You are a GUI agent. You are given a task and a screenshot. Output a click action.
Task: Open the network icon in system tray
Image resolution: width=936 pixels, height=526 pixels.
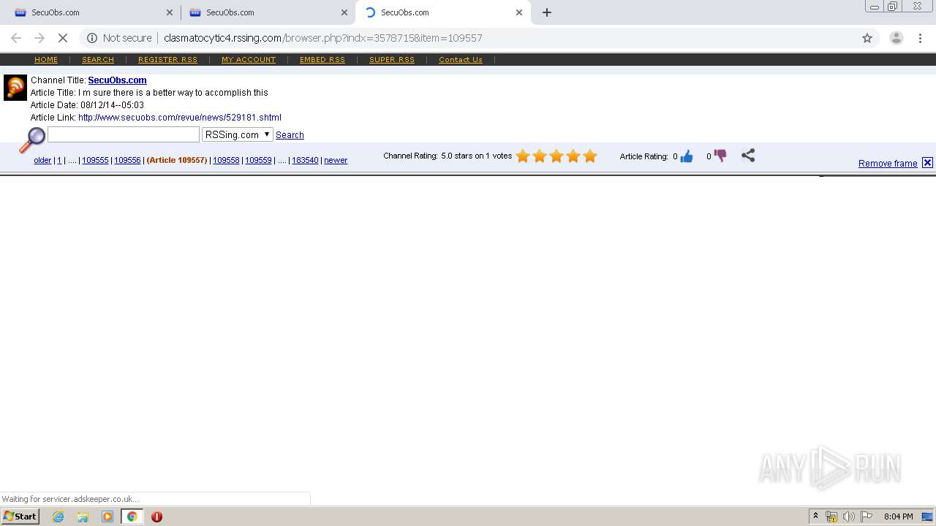831,517
